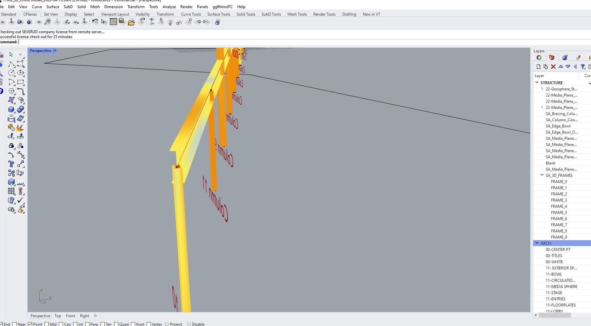Select the 11-FLOORPLATES layer
This screenshot has width=591, height=326.
560,305
